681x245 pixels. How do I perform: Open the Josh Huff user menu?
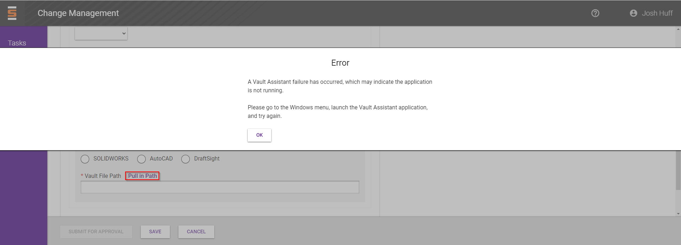[x=657, y=13]
